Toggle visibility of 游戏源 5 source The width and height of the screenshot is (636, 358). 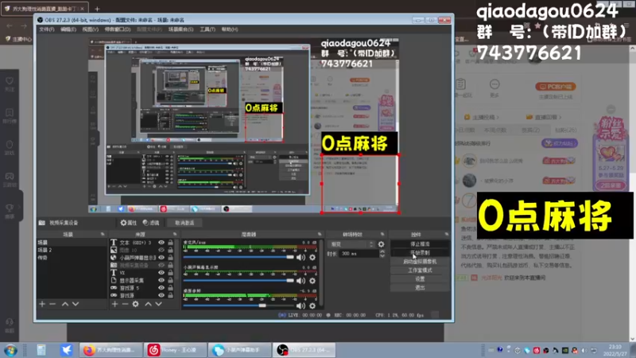coord(161,288)
